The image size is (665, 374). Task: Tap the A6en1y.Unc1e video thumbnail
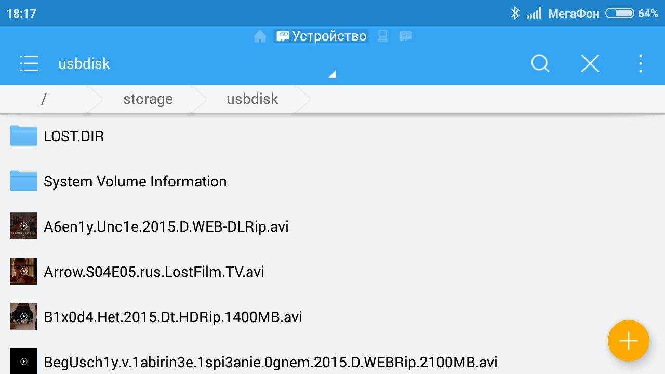tap(24, 226)
